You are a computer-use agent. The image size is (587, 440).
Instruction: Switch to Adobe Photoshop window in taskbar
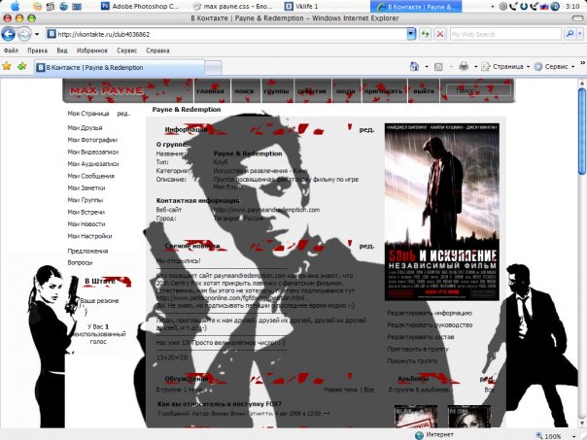point(140,6)
